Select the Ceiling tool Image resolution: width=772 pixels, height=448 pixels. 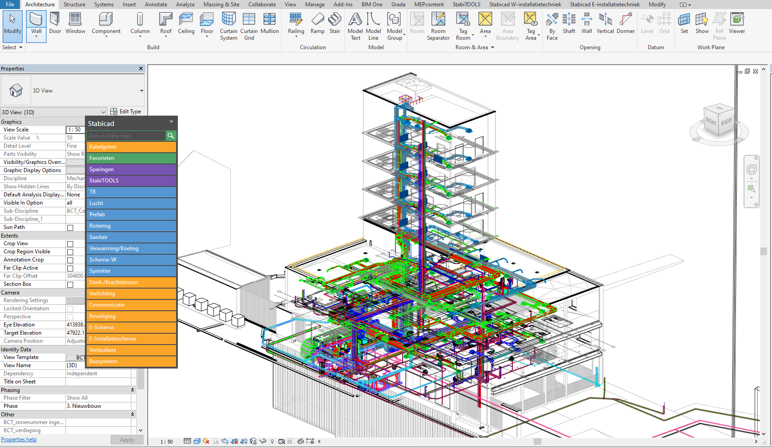[x=186, y=23]
